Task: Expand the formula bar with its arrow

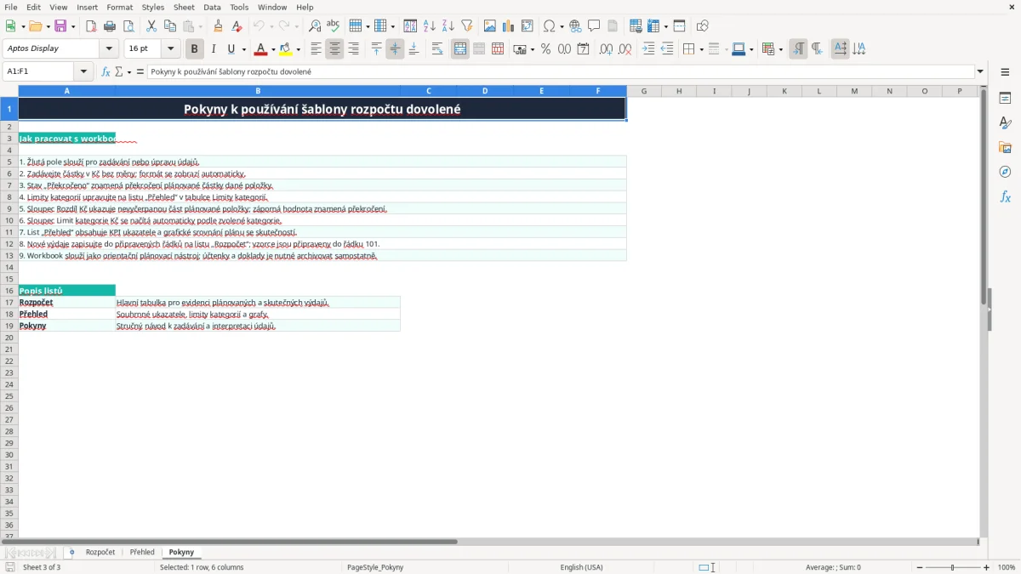Action: [980, 71]
